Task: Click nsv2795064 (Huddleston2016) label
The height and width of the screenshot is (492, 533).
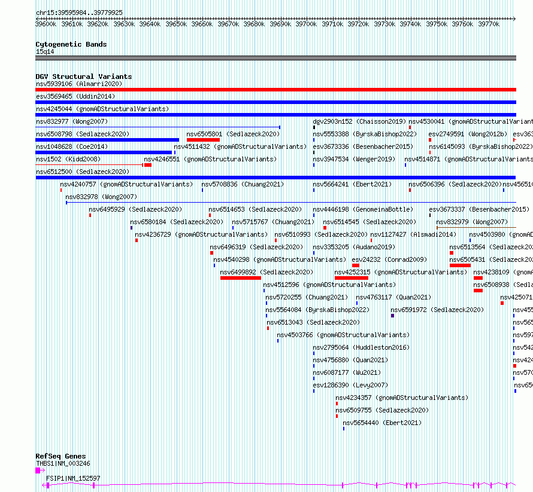Action: 361,347
